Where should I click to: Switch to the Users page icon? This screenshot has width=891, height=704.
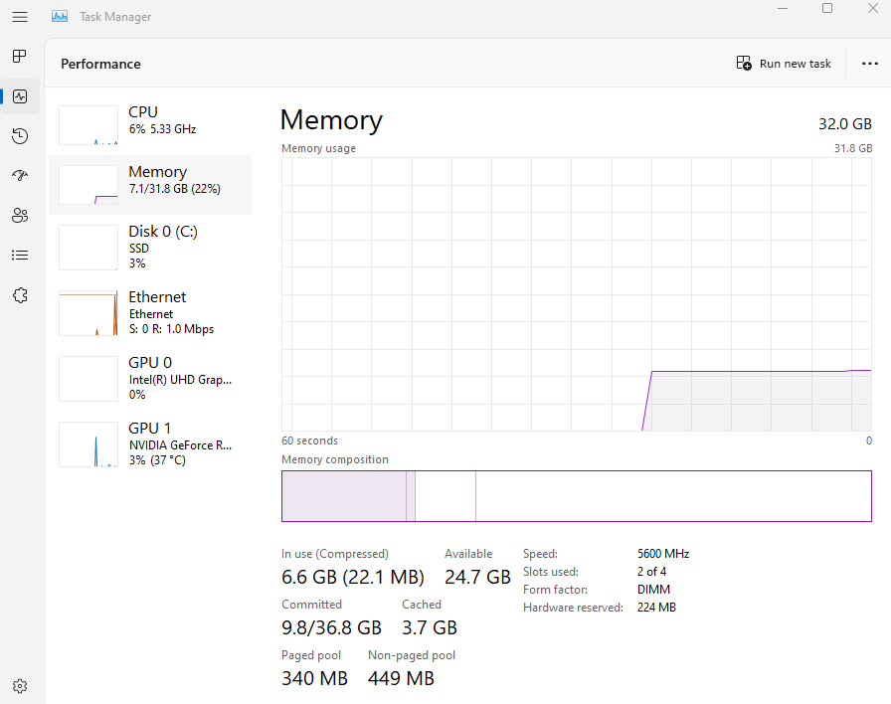pyautogui.click(x=20, y=216)
